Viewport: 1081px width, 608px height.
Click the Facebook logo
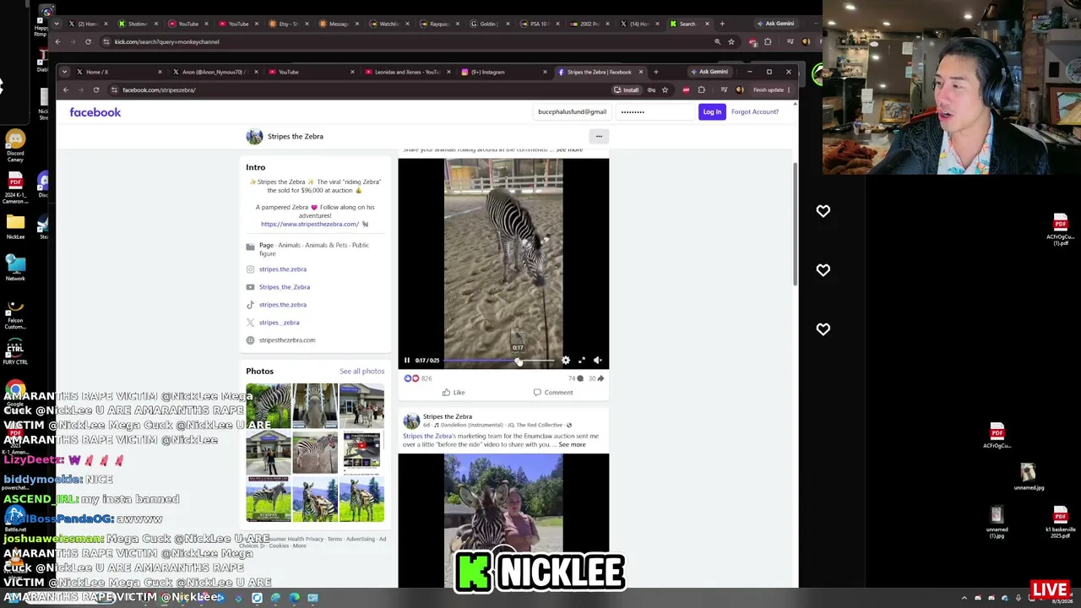tap(95, 112)
